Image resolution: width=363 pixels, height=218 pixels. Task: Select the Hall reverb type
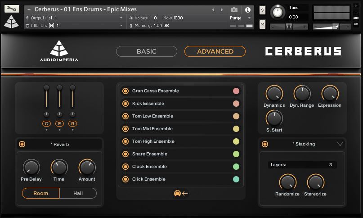click(78, 193)
